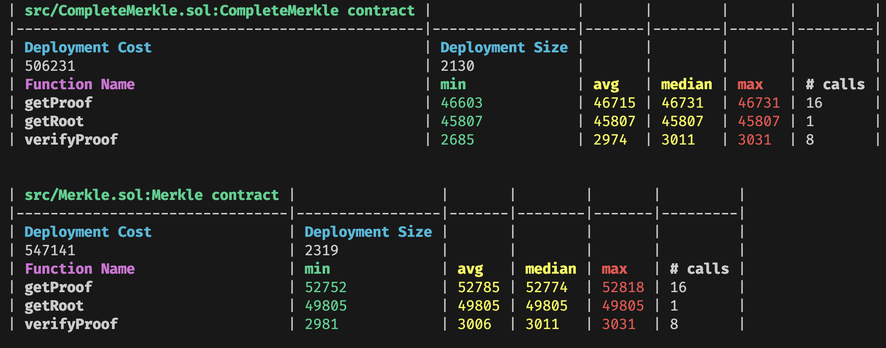The width and height of the screenshot is (886, 348).
Task: Click the getProof avg value 46715
Action: (x=614, y=103)
